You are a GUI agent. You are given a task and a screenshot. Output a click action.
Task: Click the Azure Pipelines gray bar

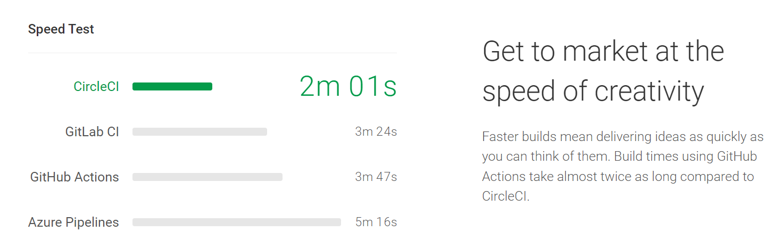[x=237, y=222]
